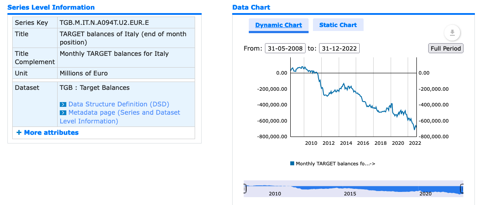Click left axis label -400,000.00
Screen dimensions: 481x205
click(x=271, y=105)
